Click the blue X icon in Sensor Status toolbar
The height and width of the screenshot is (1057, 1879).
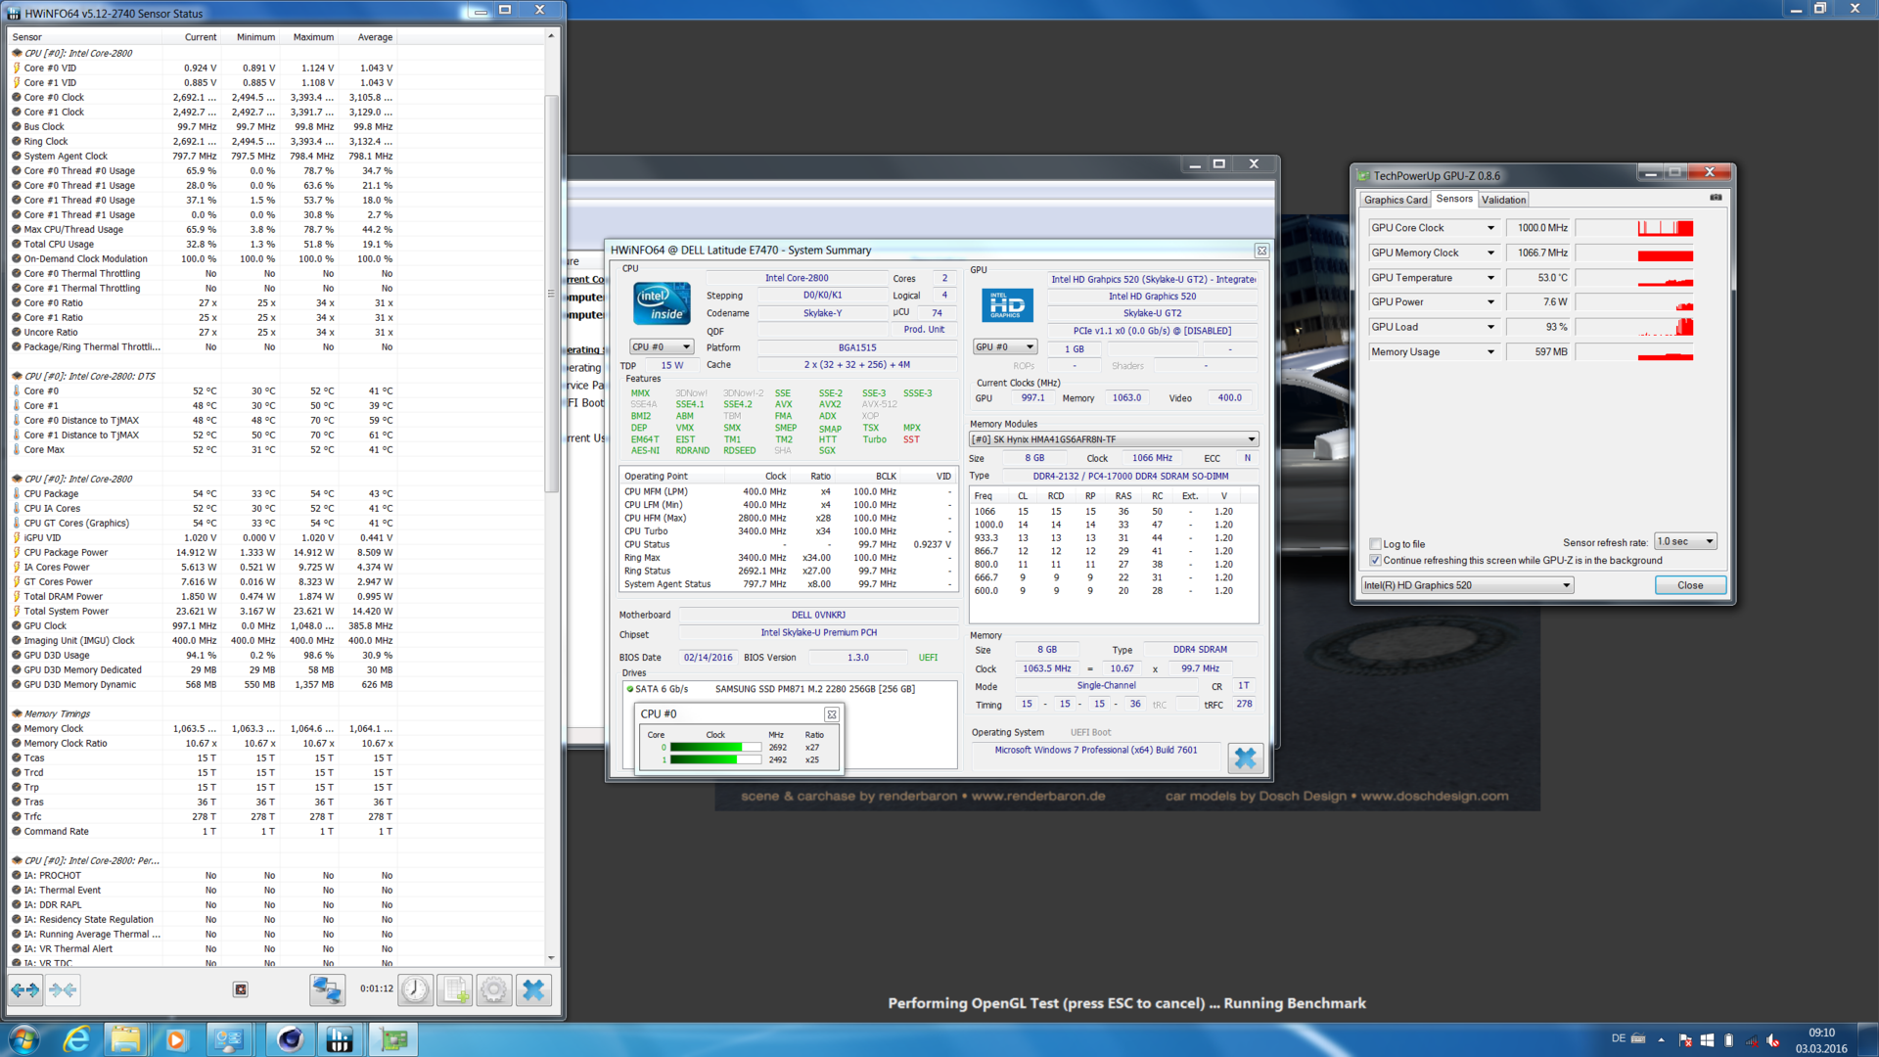click(533, 990)
